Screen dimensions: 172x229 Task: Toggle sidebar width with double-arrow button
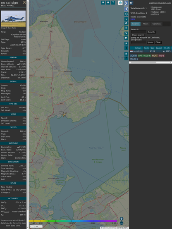pos(131,3)
